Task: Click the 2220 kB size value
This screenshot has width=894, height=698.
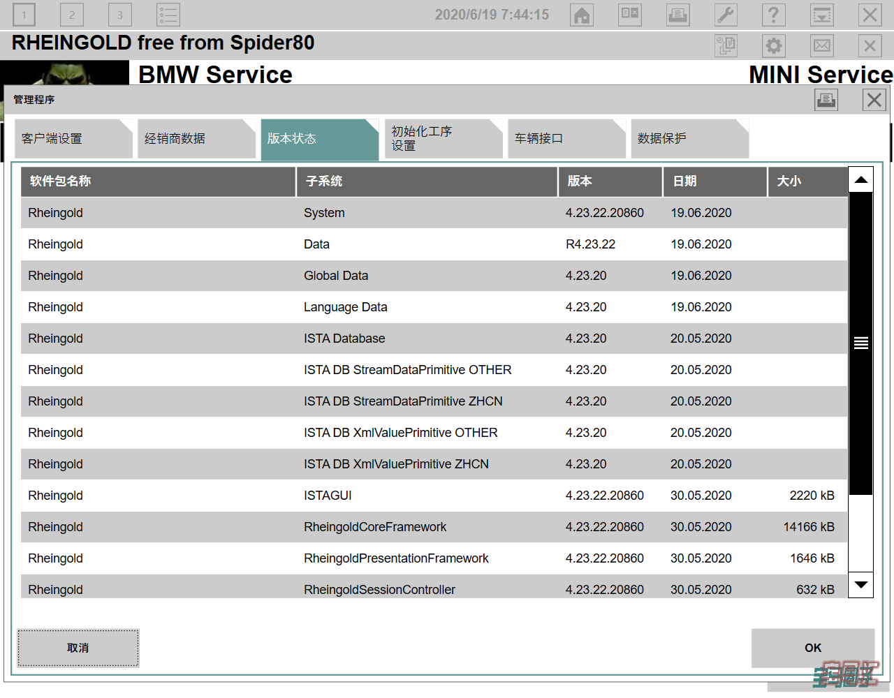Action: tap(812, 496)
